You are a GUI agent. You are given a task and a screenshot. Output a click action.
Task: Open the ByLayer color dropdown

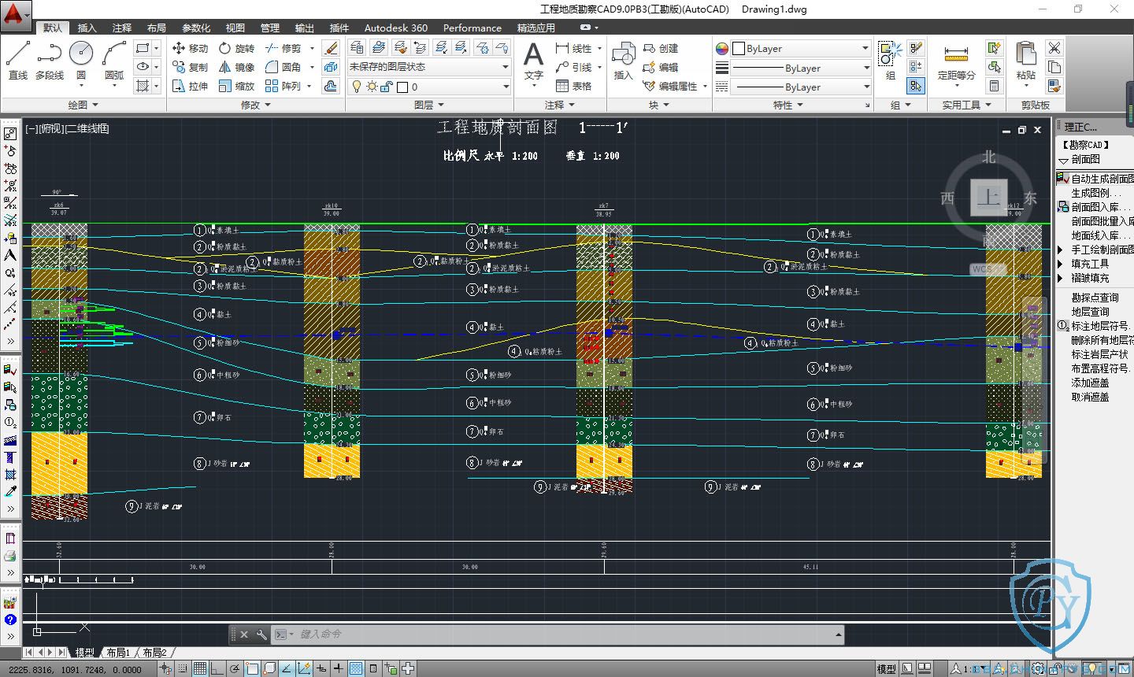[x=801, y=48]
